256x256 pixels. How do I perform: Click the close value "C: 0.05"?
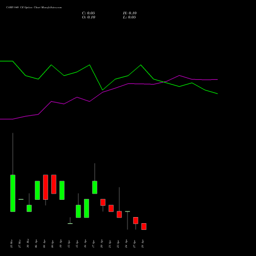[x=89, y=13]
